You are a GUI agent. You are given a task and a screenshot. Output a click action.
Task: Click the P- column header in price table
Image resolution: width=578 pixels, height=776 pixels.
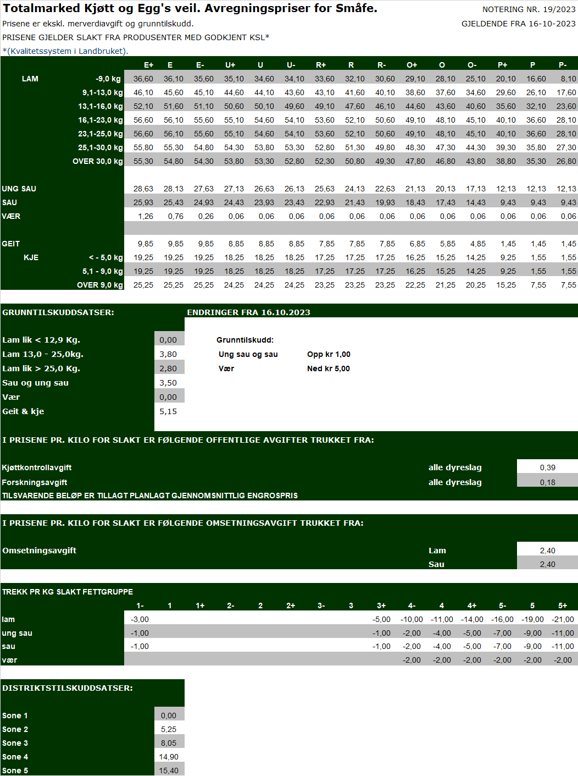[x=563, y=65]
